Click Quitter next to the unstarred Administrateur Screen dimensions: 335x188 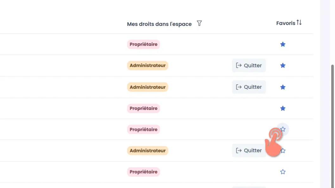(x=249, y=150)
